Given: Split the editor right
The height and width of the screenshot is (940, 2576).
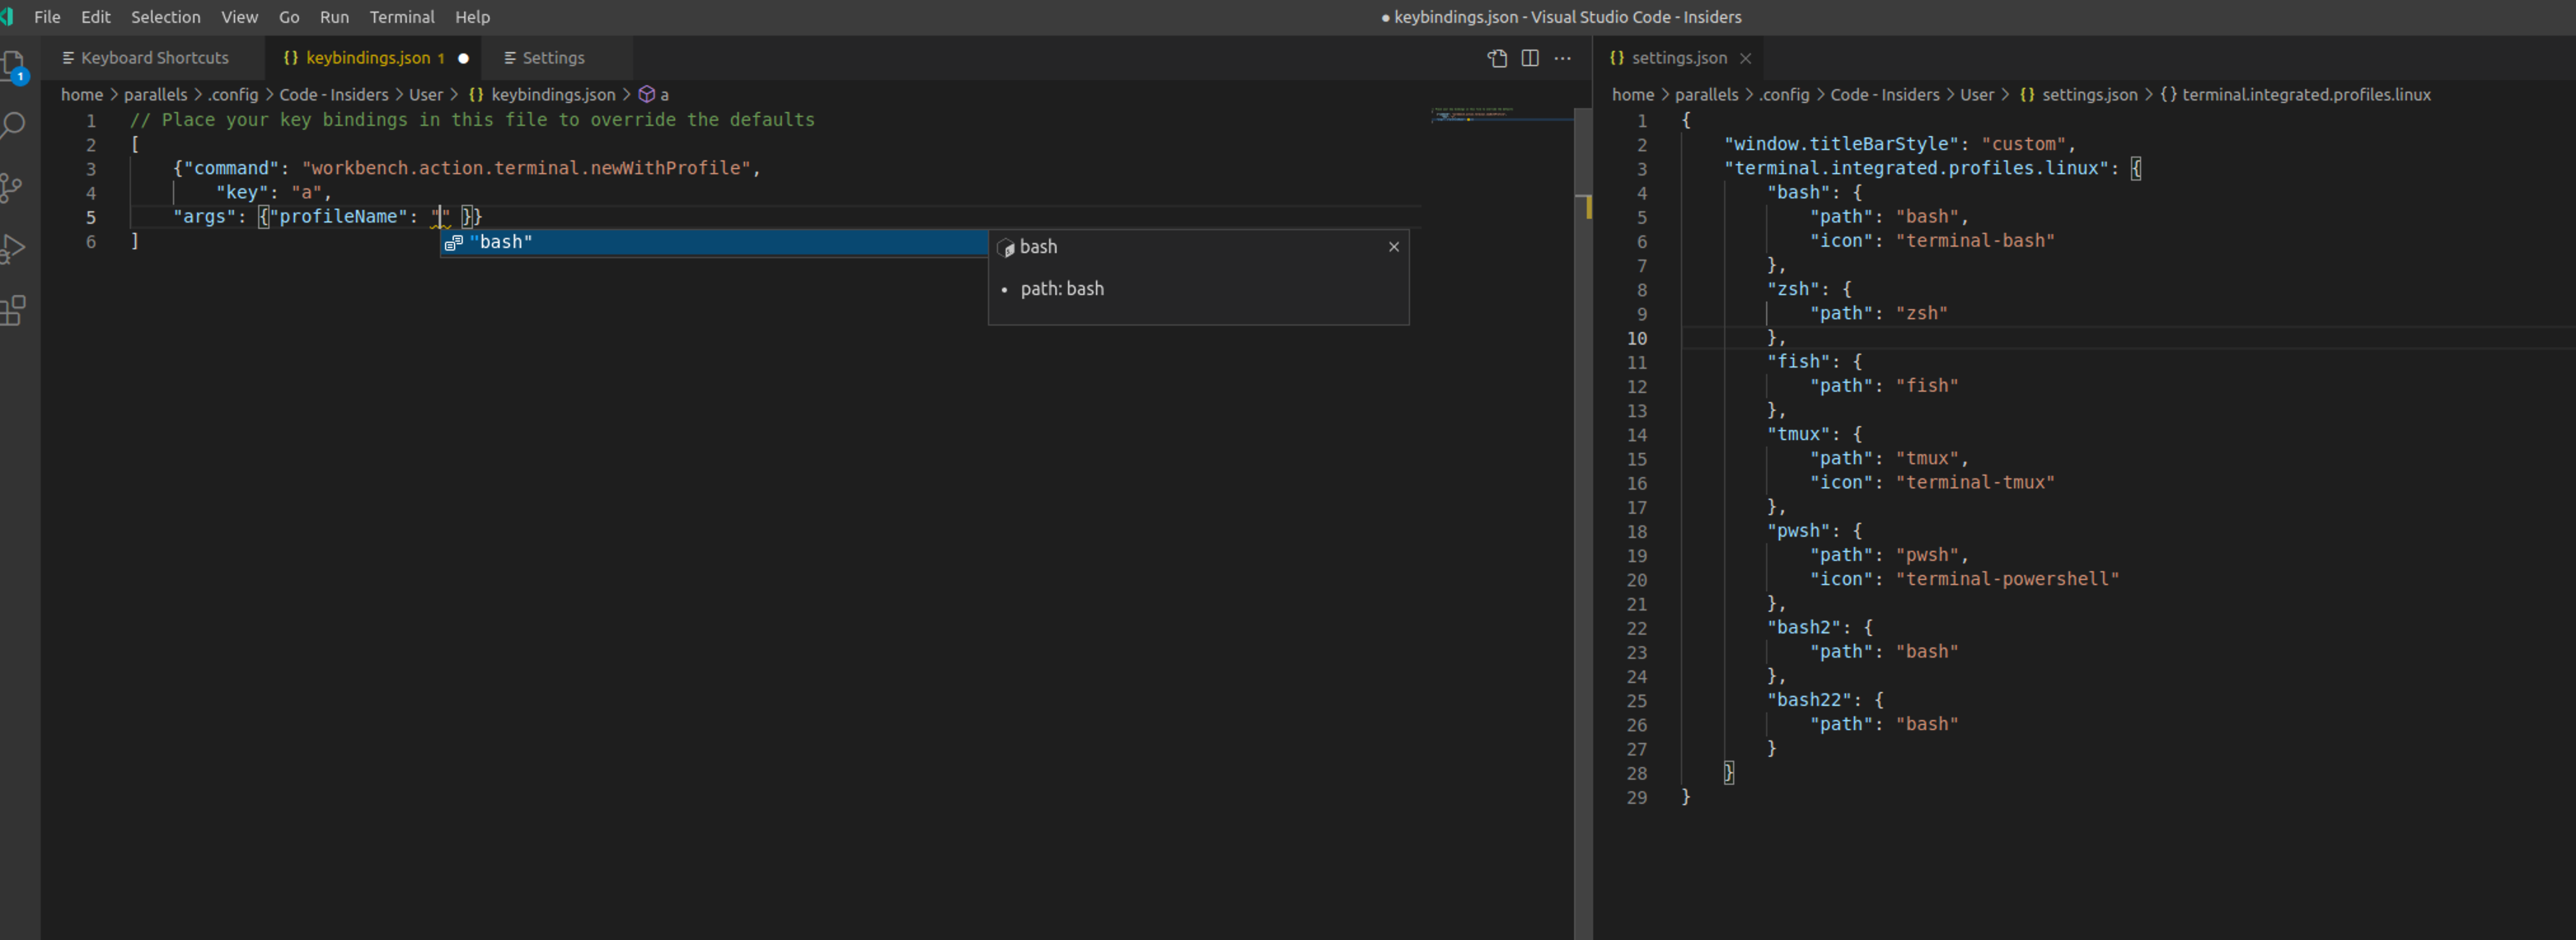Looking at the screenshot, I should click(x=1530, y=58).
